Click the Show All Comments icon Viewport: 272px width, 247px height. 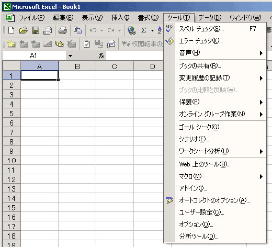pyautogui.click(x=59, y=44)
